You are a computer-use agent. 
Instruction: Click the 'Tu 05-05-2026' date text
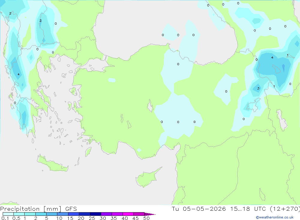tap(199, 209)
